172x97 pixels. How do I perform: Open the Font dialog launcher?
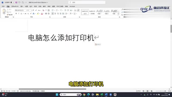point(50,17)
